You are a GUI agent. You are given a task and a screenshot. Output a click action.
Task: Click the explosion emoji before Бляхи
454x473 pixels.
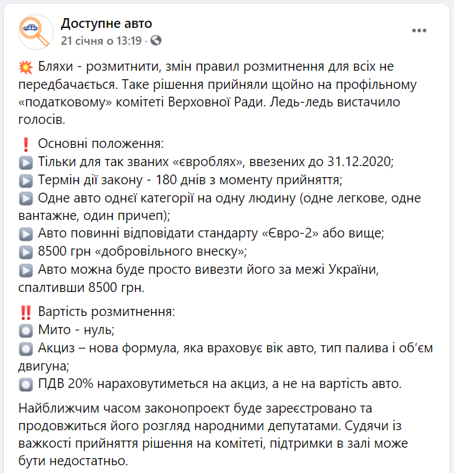pyautogui.click(x=26, y=67)
